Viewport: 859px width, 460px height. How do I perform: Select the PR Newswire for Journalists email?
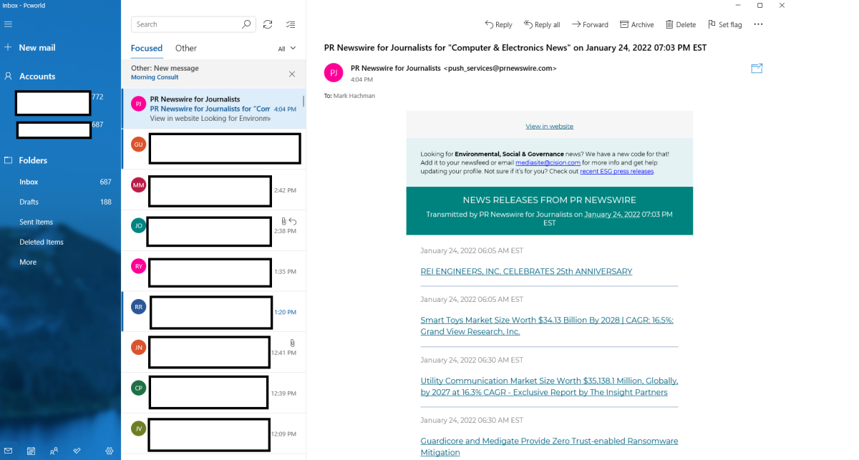tap(213, 108)
